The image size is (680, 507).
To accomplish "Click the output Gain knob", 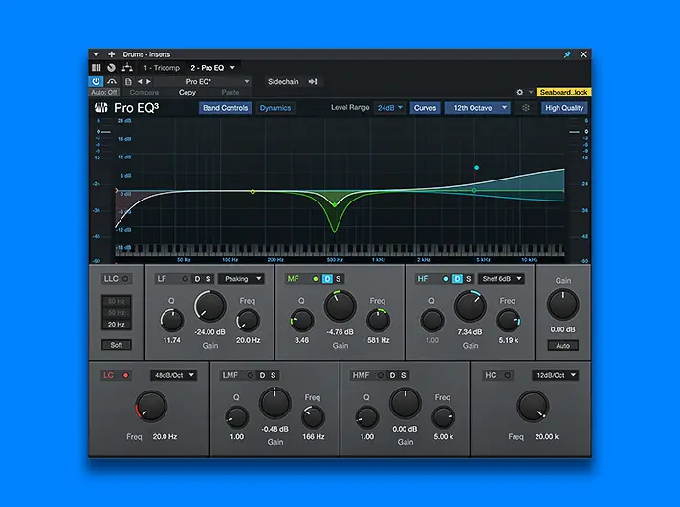I will pyautogui.click(x=563, y=305).
